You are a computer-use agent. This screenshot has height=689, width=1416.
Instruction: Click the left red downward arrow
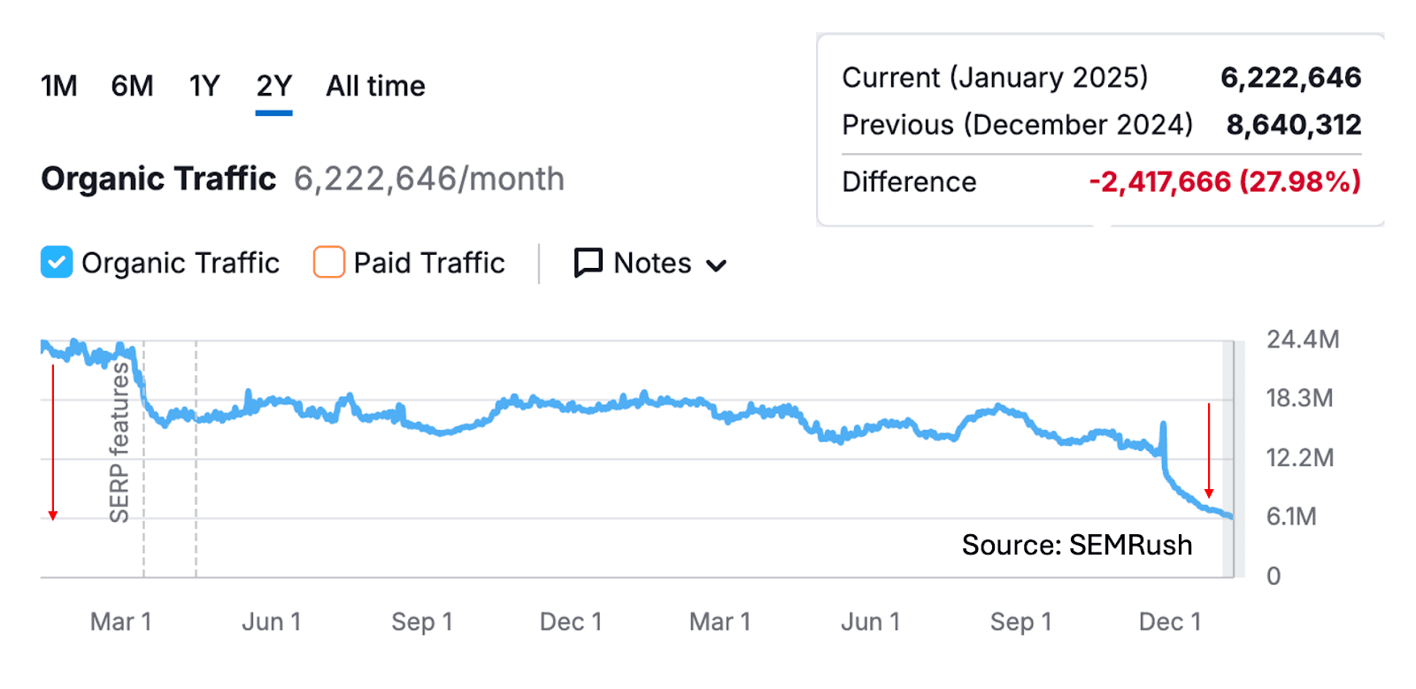point(53,442)
